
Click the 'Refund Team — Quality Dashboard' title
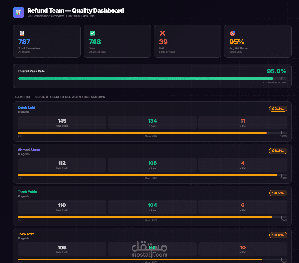(76, 11)
